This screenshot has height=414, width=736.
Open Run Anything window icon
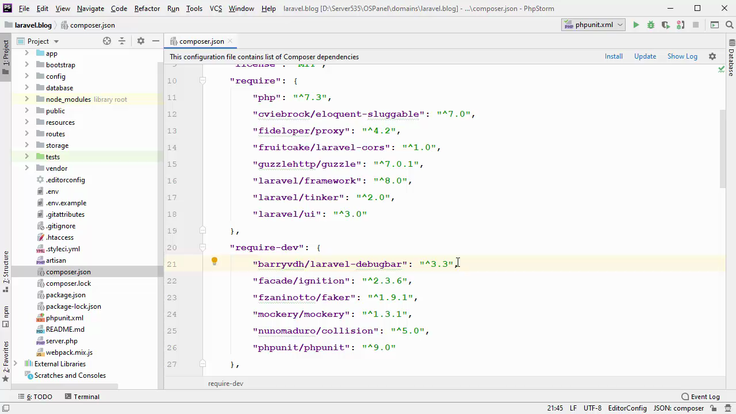715,25
